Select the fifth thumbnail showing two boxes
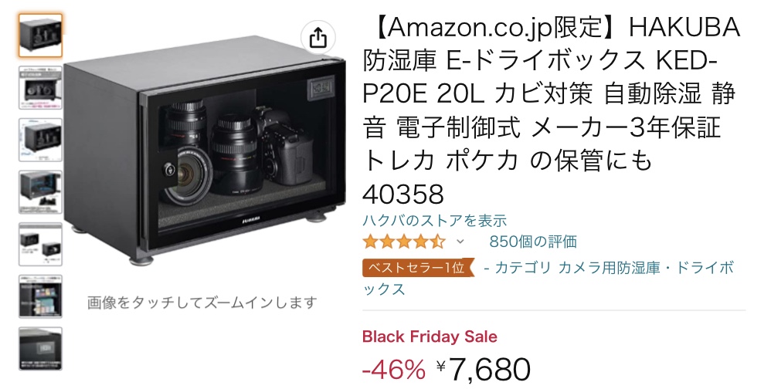 pyautogui.click(x=41, y=244)
